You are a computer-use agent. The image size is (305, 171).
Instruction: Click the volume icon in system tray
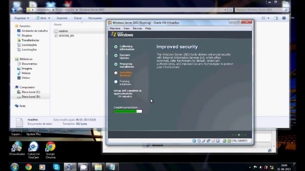[x=261, y=167]
